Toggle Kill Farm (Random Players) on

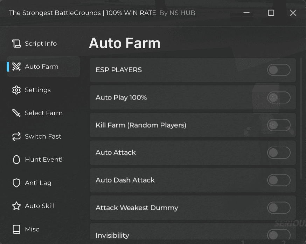pyautogui.click(x=279, y=125)
